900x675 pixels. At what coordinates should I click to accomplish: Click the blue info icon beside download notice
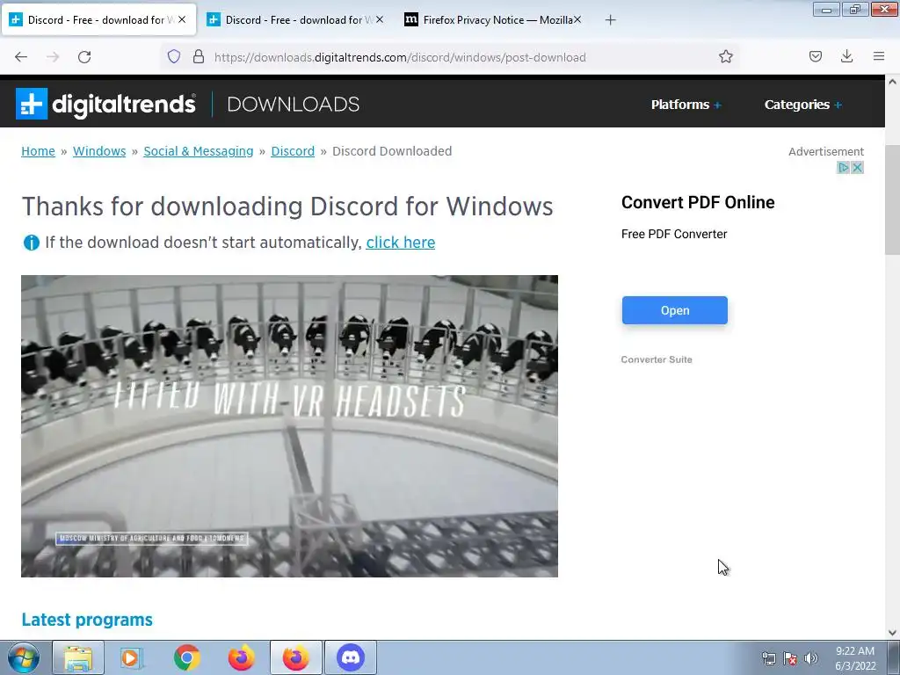[31, 243]
